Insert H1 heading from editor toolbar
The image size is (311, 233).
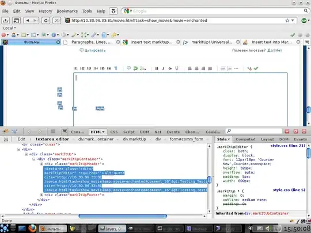tap(75, 68)
